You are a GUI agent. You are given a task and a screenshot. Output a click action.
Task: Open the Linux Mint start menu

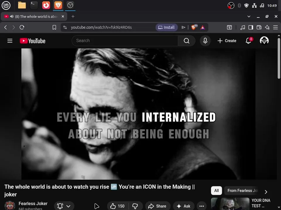[x=6, y=5]
